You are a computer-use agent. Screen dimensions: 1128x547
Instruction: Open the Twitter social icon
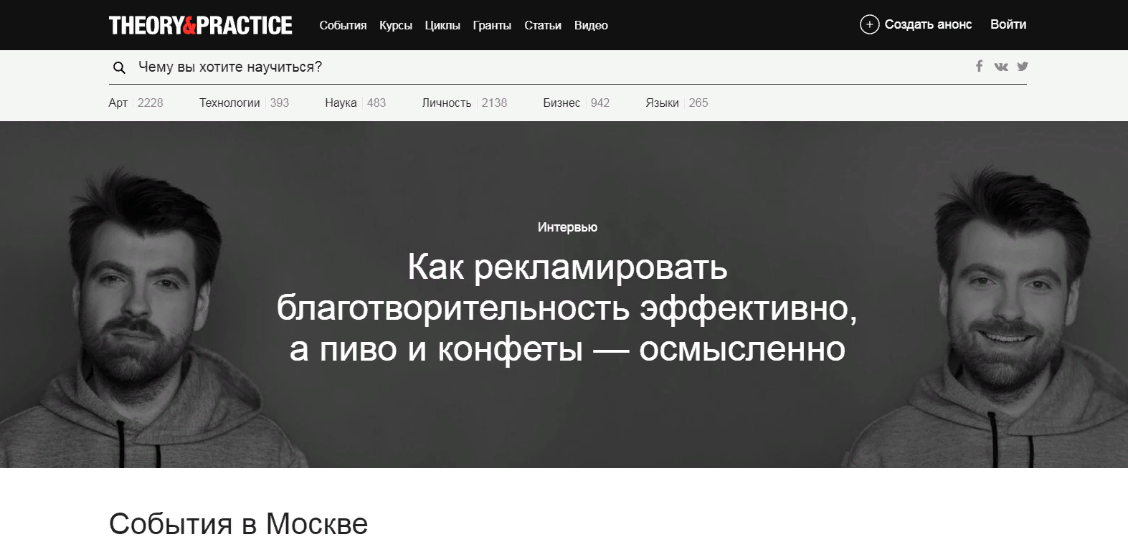[1023, 66]
